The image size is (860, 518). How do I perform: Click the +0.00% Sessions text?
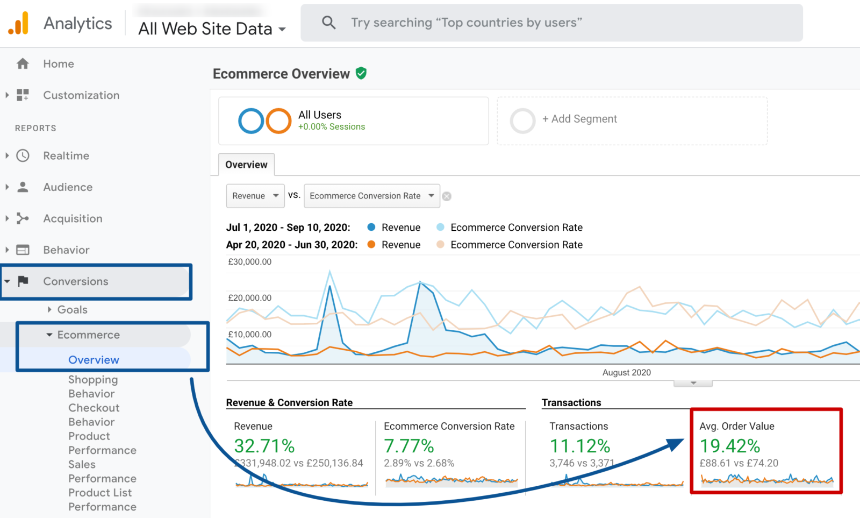(x=332, y=127)
